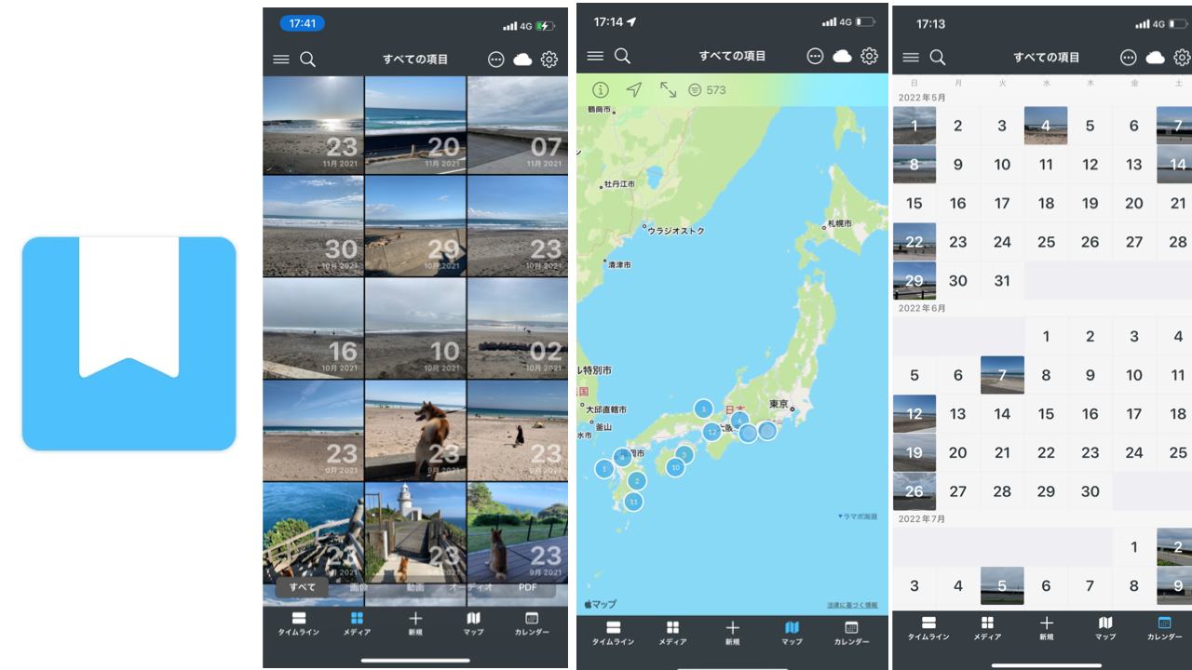Open the photo dated 29 10月 2021

pyautogui.click(x=415, y=226)
